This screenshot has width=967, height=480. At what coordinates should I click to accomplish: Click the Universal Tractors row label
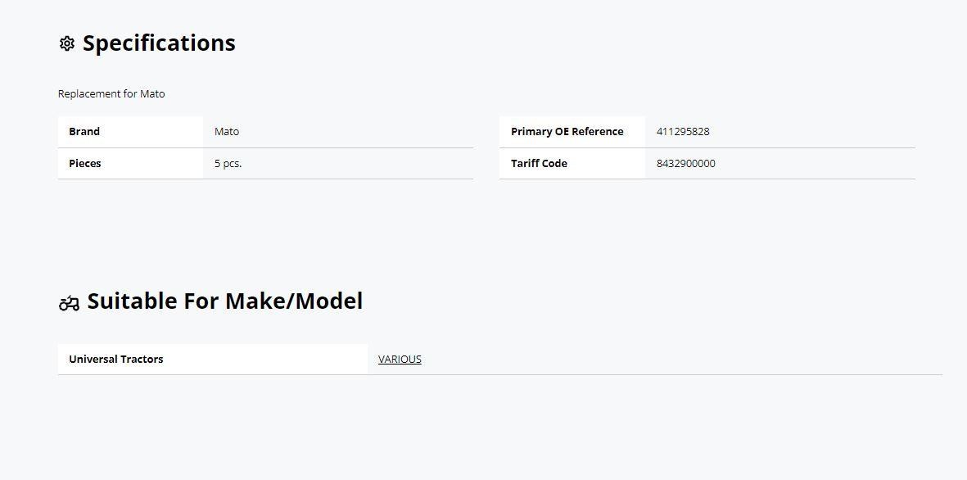pyautogui.click(x=116, y=359)
